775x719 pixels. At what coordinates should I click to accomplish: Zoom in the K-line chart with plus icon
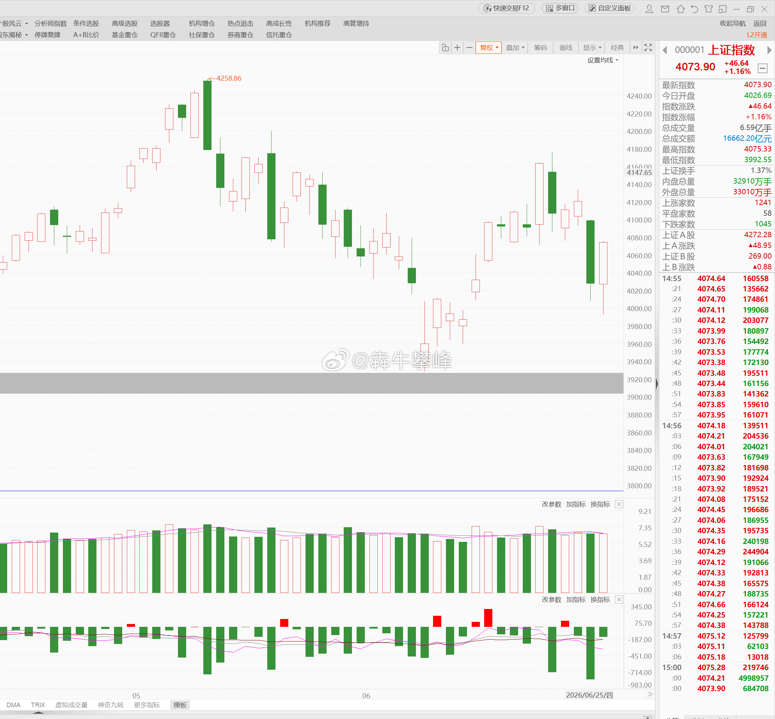click(x=457, y=48)
